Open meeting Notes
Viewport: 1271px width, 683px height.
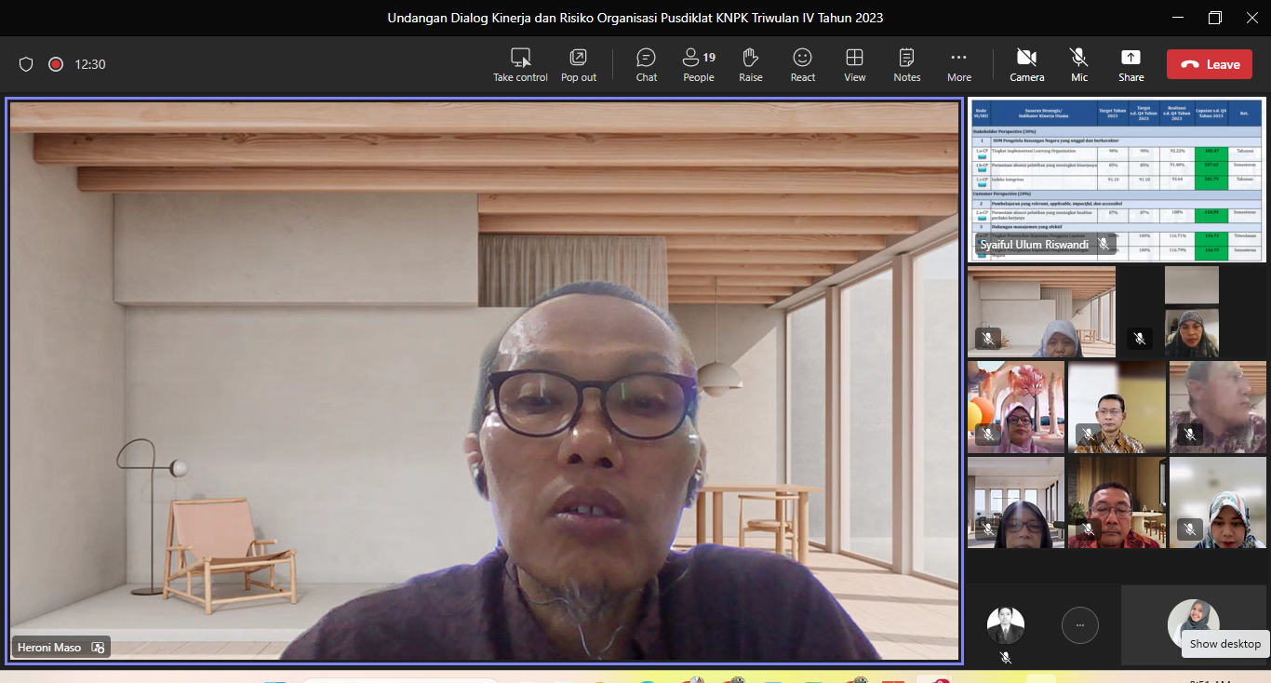[x=906, y=64]
